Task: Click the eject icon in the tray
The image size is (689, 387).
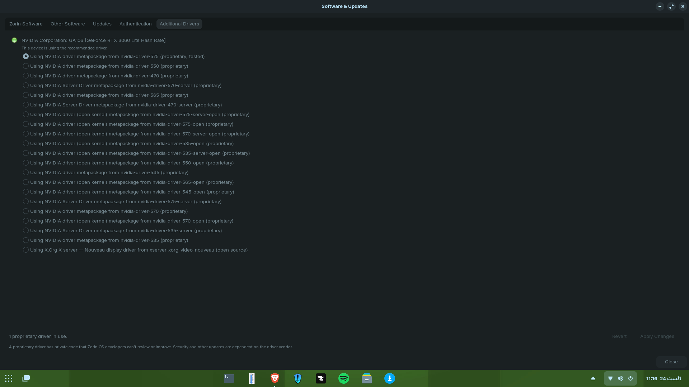Action: click(x=593, y=378)
